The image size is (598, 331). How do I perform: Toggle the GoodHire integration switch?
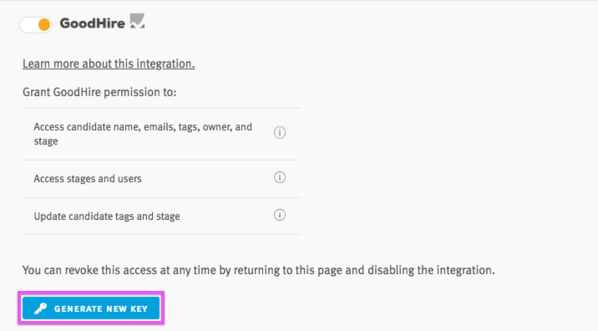click(x=36, y=25)
